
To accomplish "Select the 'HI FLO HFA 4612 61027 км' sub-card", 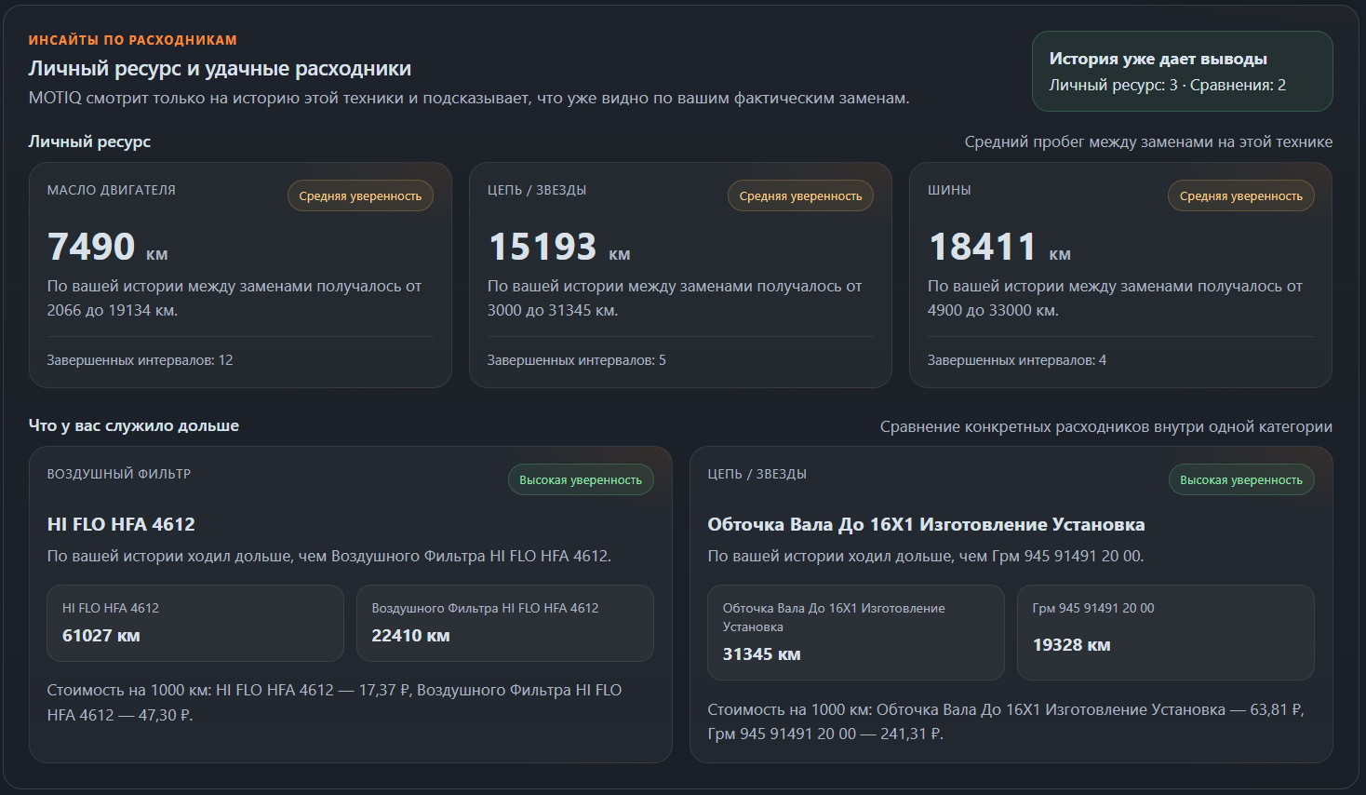I will coord(195,623).
